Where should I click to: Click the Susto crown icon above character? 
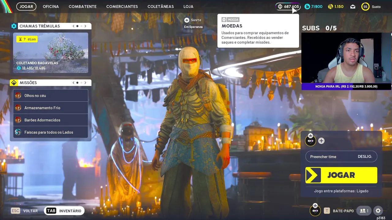tap(187, 20)
